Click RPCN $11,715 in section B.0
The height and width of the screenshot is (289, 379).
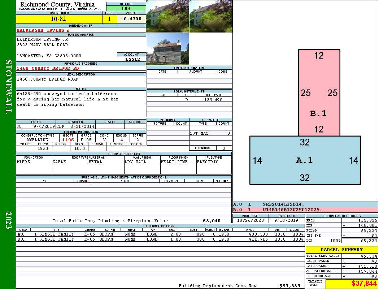tap(258, 239)
